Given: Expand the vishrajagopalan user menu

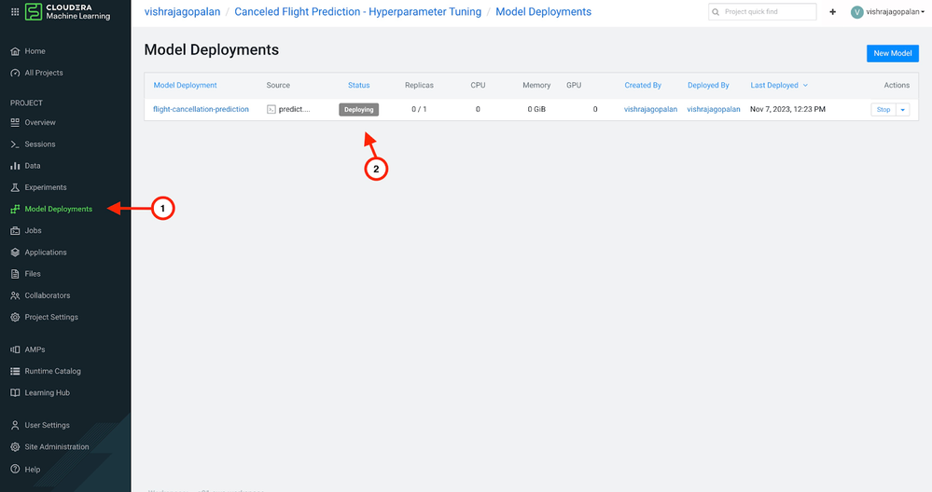Looking at the screenshot, I should point(887,12).
